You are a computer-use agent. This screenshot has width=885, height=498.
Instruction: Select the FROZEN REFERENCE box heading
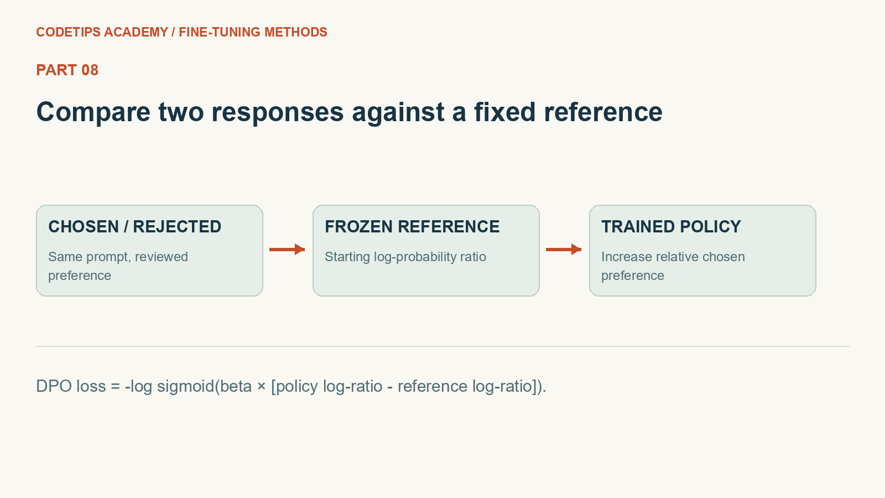pyautogui.click(x=412, y=226)
